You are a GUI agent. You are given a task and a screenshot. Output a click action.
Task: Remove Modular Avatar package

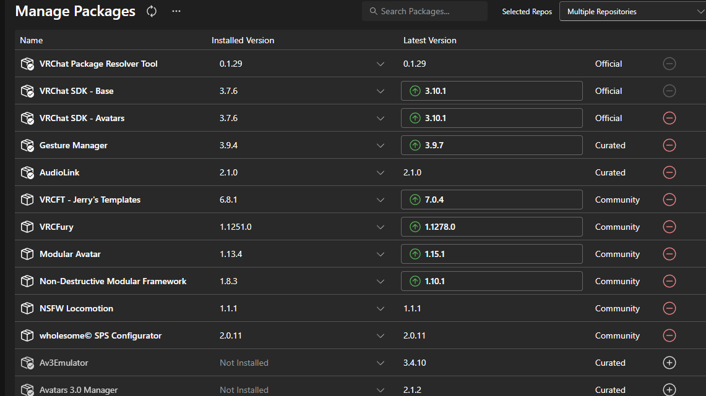pos(669,254)
